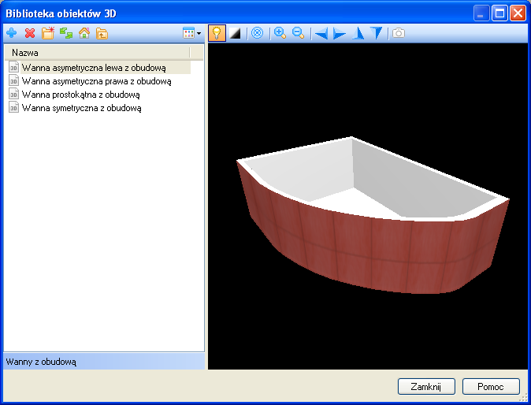The width and height of the screenshot is (531, 405).
Task: Tilt the model downward
Action: coord(377,33)
